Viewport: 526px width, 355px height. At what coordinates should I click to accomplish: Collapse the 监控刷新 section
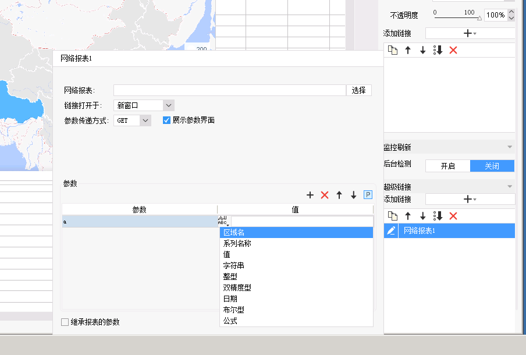point(510,147)
